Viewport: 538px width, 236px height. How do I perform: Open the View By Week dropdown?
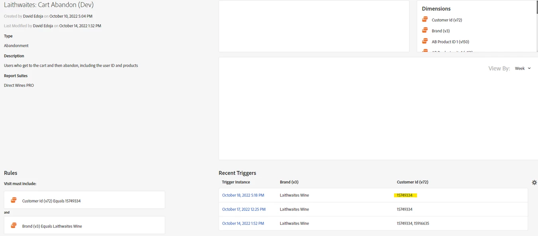click(x=522, y=68)
